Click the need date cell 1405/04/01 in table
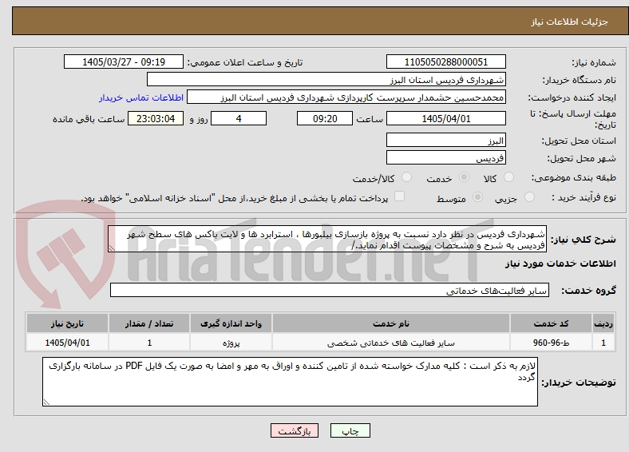The image size is (629, 452). coord(67,343)
